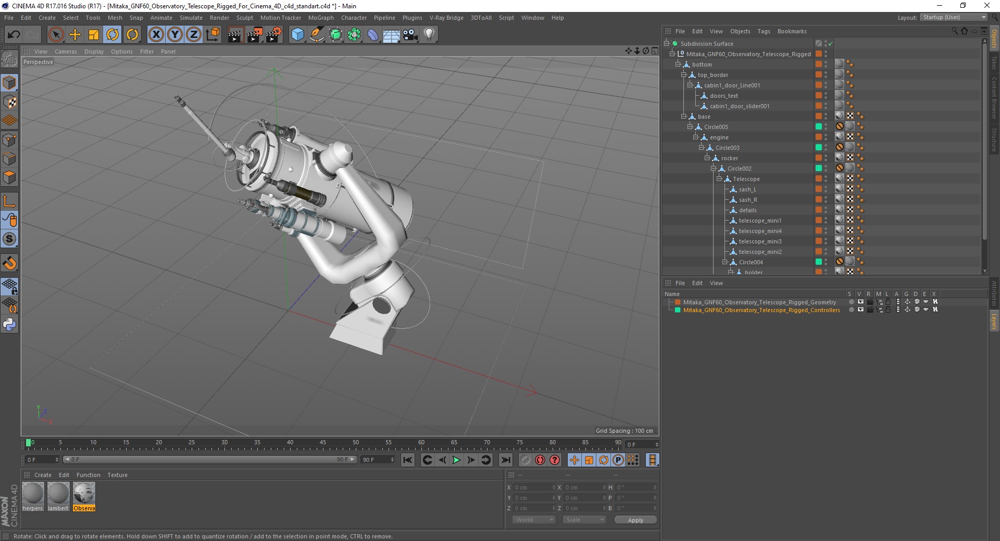The width and height of the screenshot is (1000, 541).
Task: Add a floor environment object
Action: pyautogui.click(x=391, y=35)
